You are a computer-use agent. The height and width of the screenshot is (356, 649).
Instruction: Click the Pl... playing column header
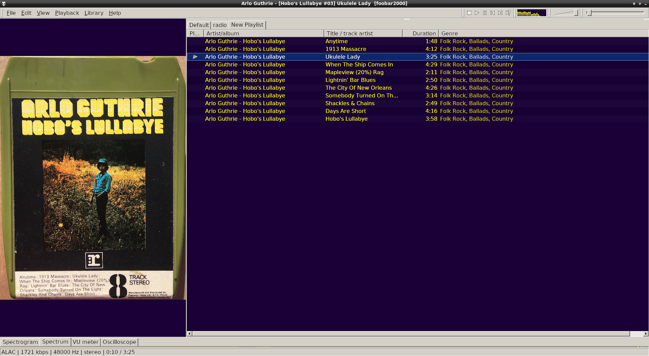click(195, 34)
